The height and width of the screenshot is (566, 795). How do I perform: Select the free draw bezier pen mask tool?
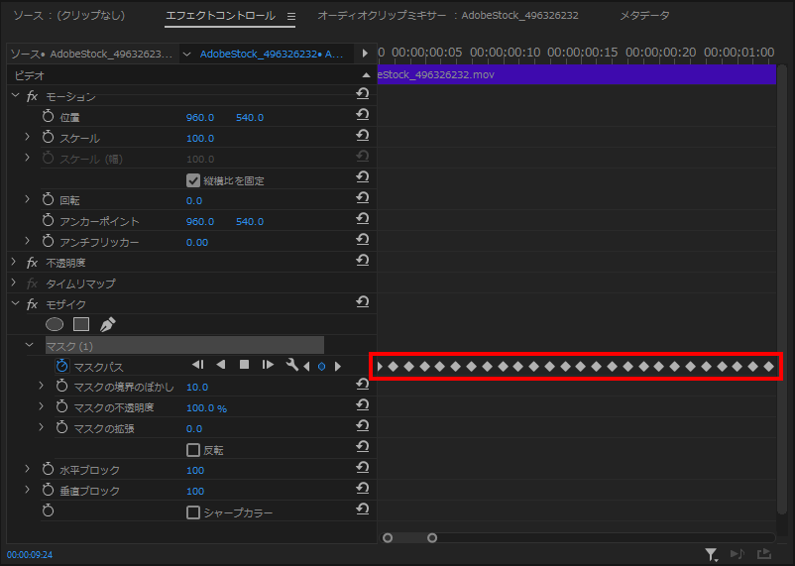(x=107, y=324)
